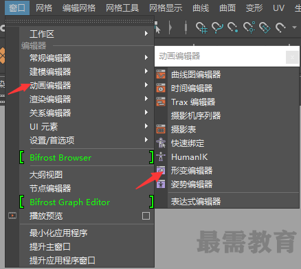The width and height of the screenshot is (301, 269).
Task: Enable snap to points magnet icon
Action: (x=233, y=27)
